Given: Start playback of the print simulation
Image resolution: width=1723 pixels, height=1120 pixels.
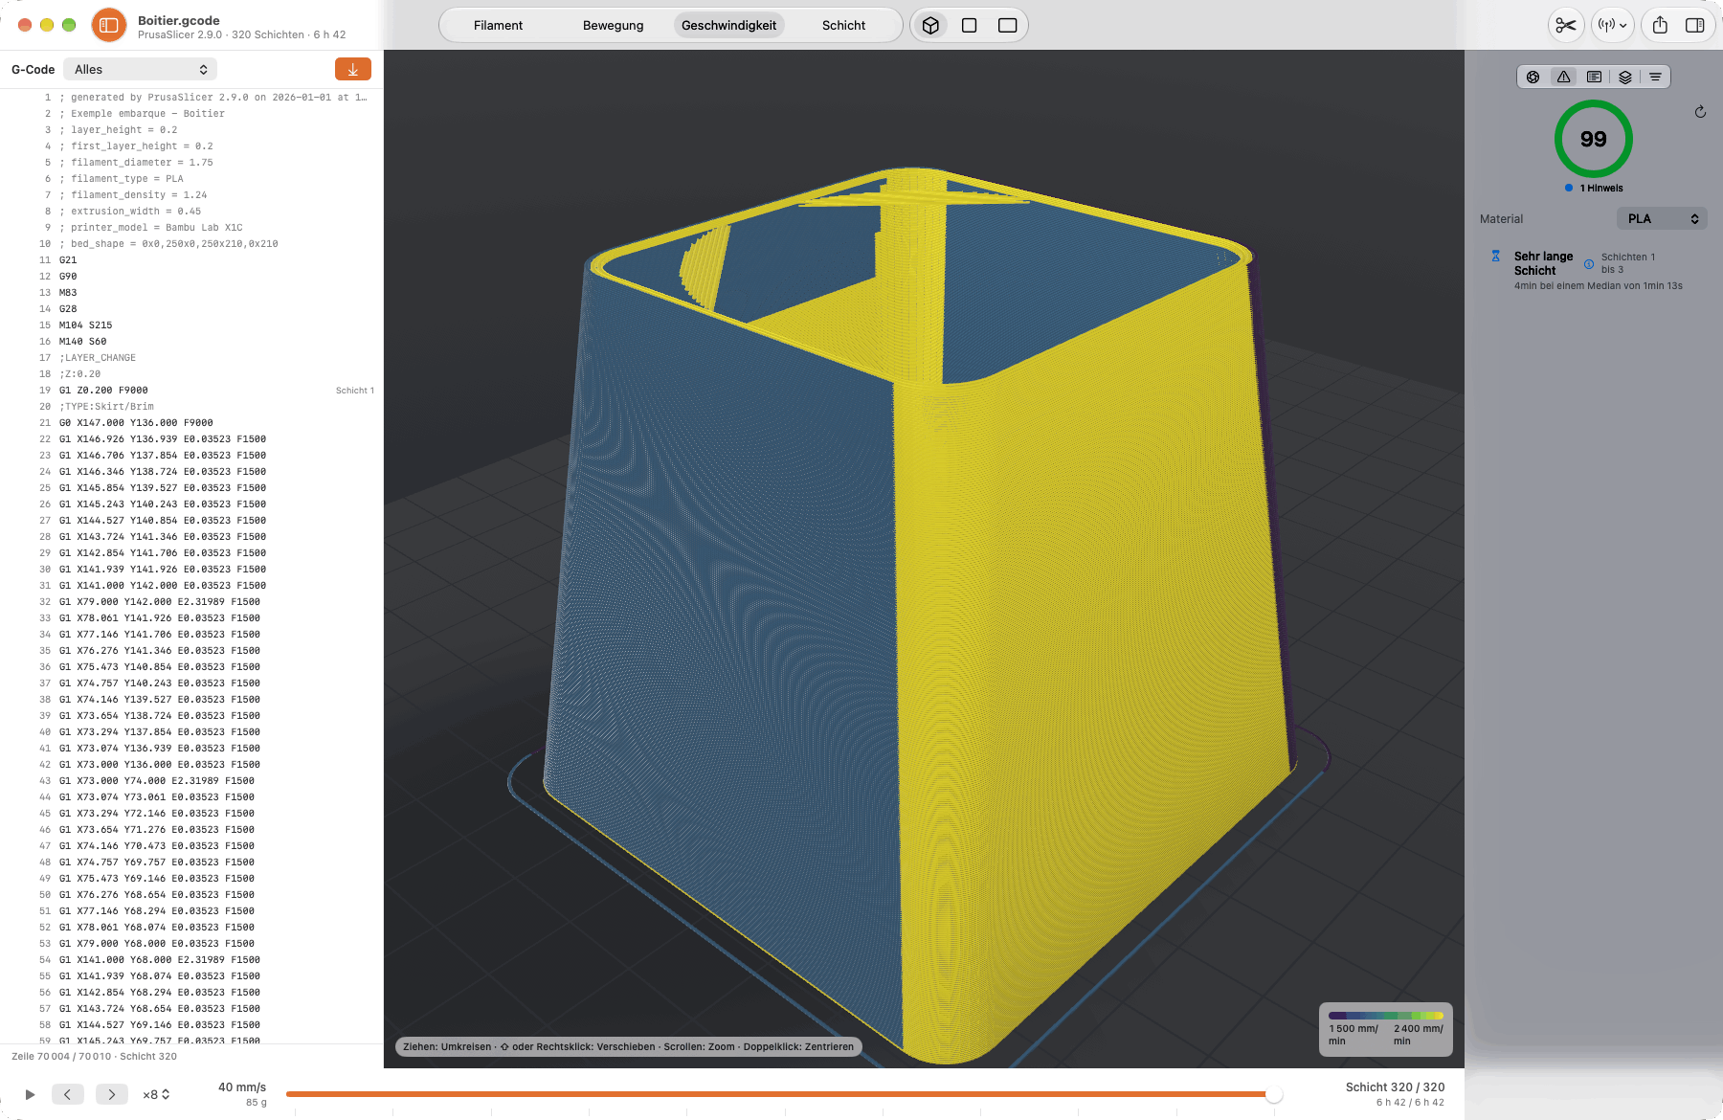Looking at the screenshot, I should click(30, 1094).
